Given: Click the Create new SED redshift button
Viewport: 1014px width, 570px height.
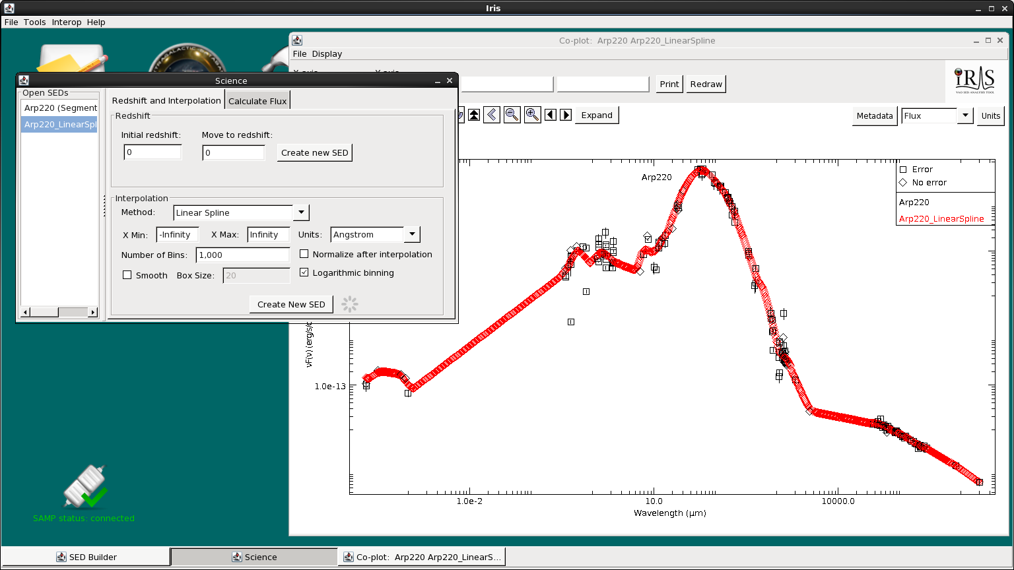Looking at the screenshot, I should [315, 152].
